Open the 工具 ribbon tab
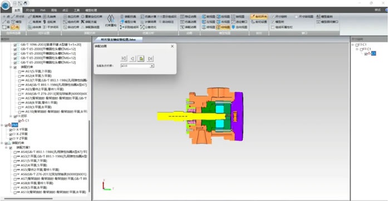Screen dimensions: 388x201 [76, 10]
